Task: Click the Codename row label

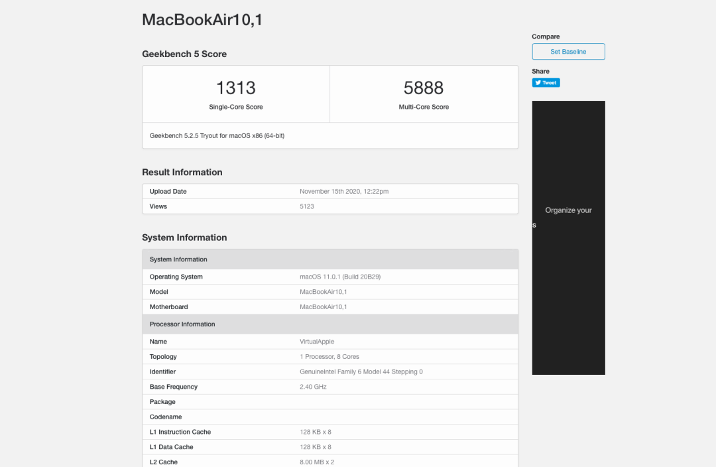Action: click(166, 417)
